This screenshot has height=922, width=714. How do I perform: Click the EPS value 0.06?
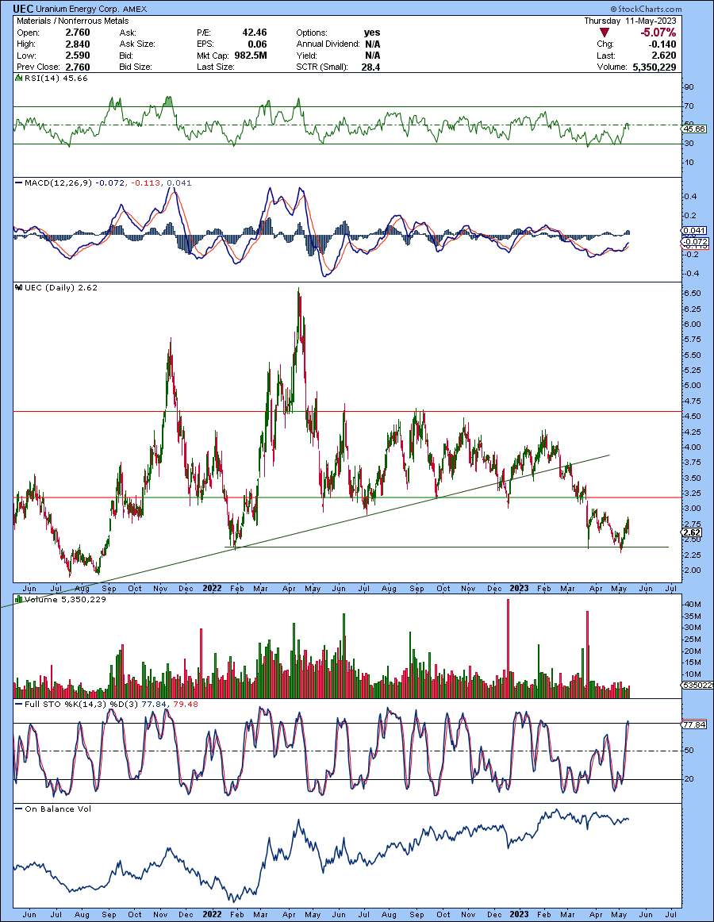click(x=258, y=44)
